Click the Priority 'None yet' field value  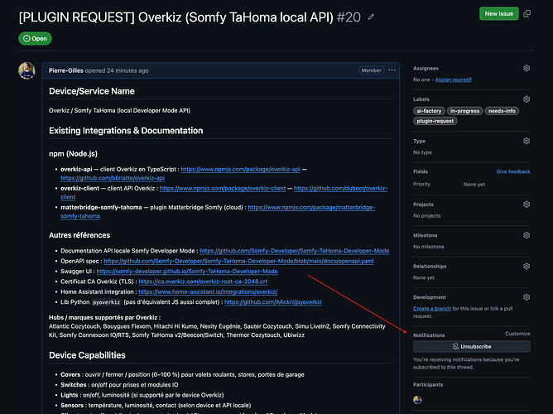pyautogui.click(x=474, y=185)
